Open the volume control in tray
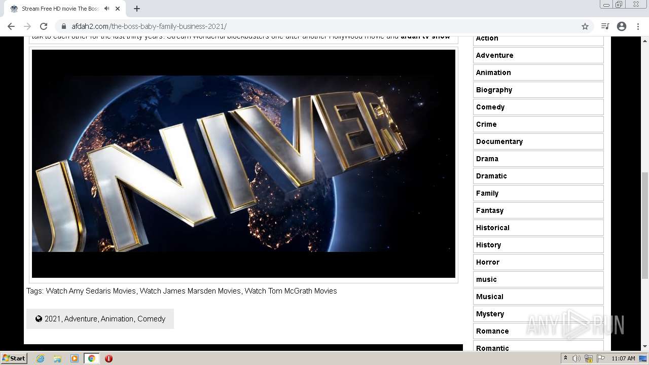The height and width of the screenshot is (365, 649). [x=576, y=358]
